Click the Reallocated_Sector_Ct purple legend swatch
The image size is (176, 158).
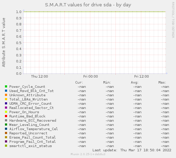tap(6, 108)
